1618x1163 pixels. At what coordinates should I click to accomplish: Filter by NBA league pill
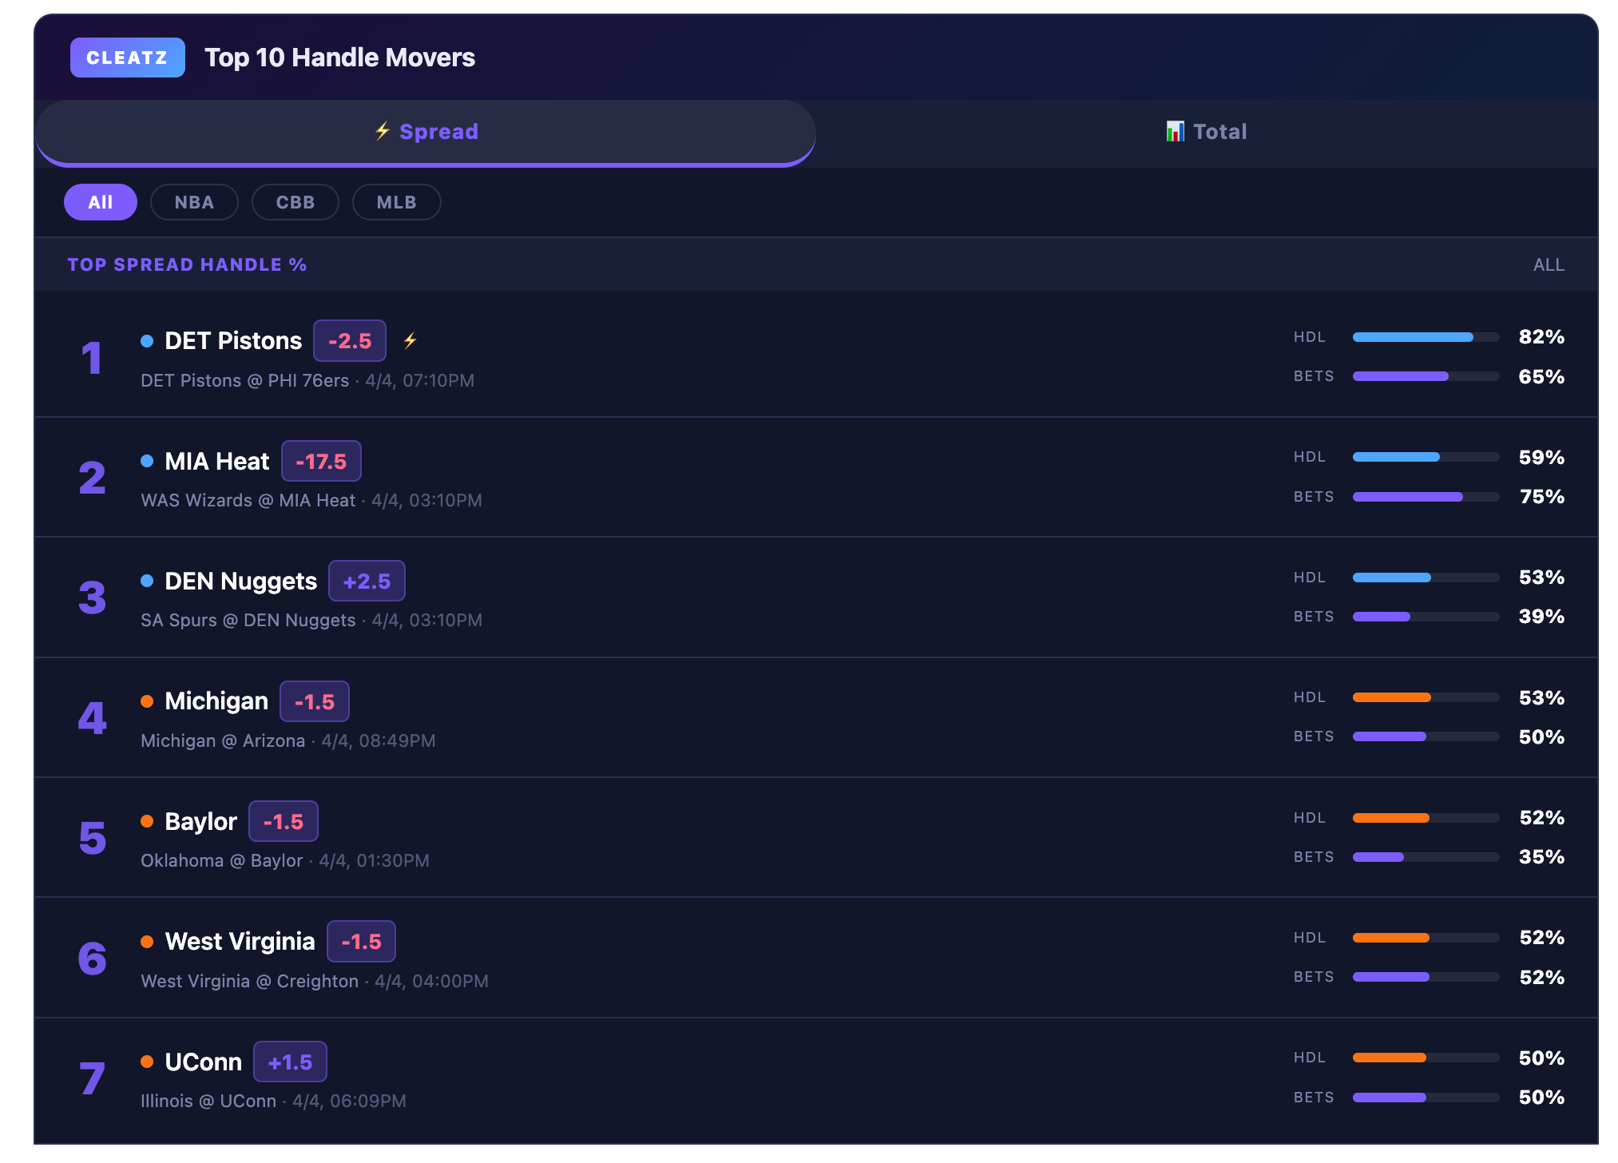tap(194, 202)
